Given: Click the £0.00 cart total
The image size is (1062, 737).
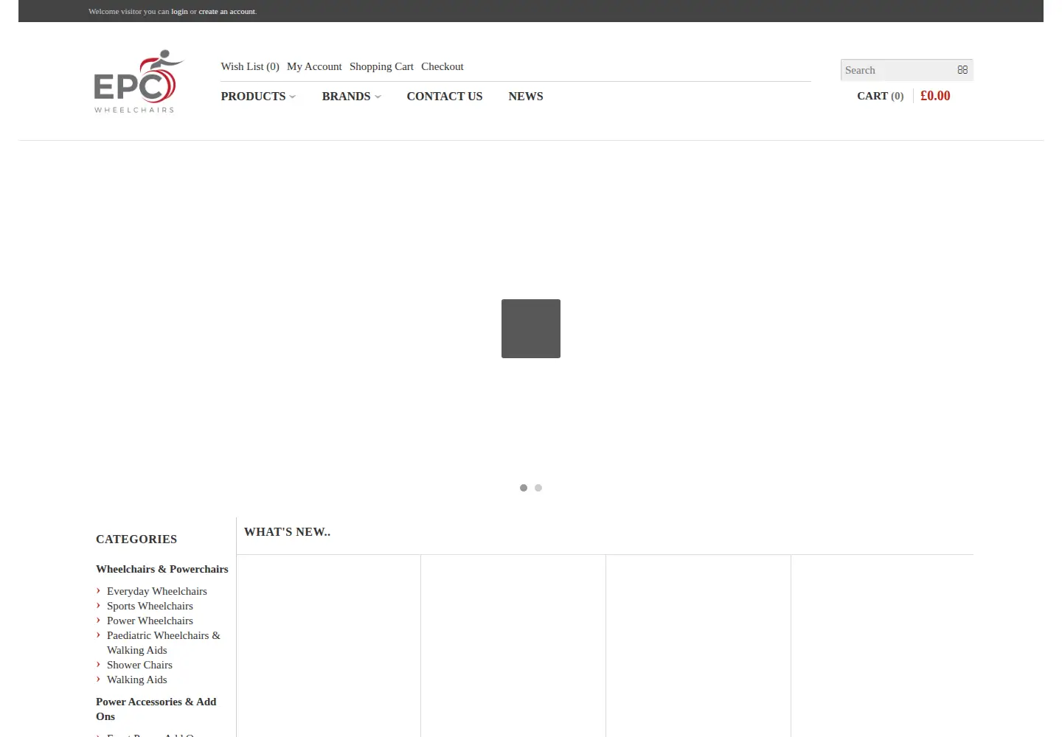Looking at the screenshot, I should (935, 96).
